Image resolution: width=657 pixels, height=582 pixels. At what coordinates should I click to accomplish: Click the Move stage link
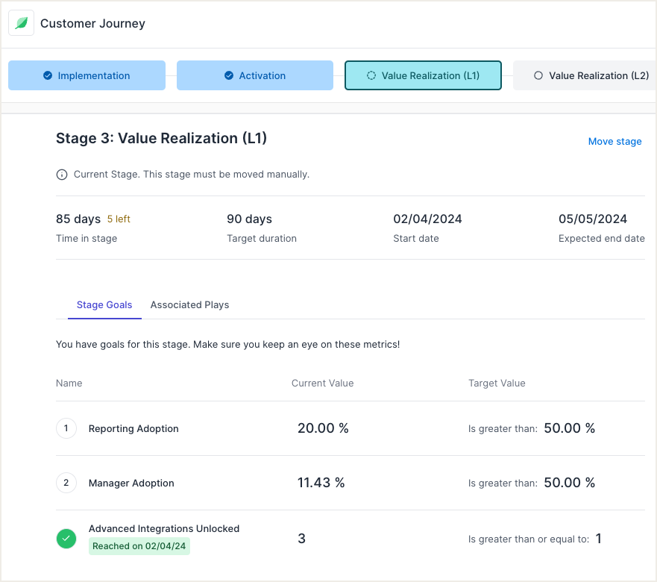click(x=614, y=141)
